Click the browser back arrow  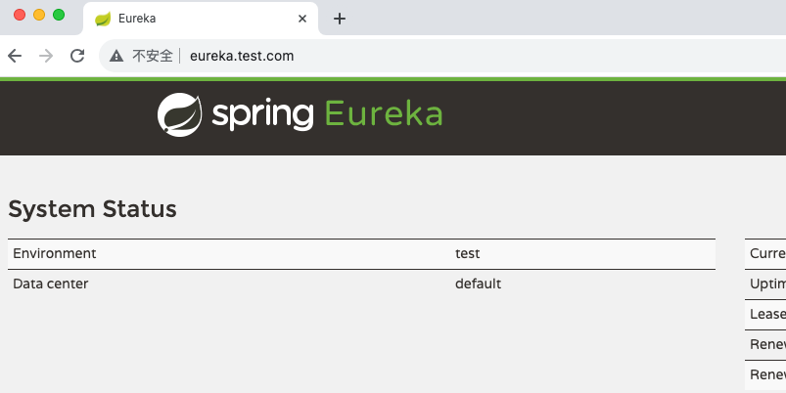pos(15,56)
